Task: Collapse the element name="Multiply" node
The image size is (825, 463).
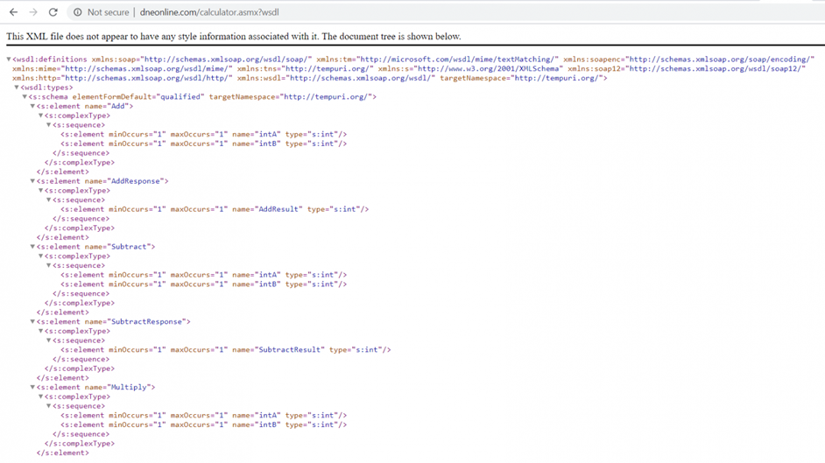Action: coord(32,388)
